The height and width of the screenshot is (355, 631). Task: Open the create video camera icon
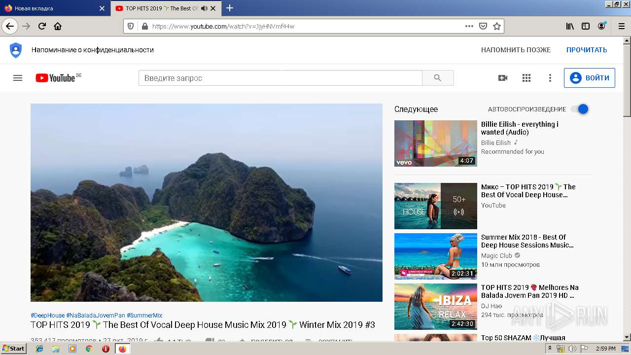click(x=503, y=78)
